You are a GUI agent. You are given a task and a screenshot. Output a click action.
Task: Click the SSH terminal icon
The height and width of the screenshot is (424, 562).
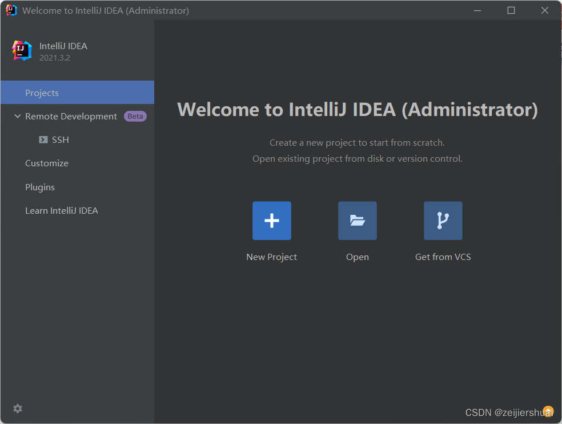click(43, 139)
